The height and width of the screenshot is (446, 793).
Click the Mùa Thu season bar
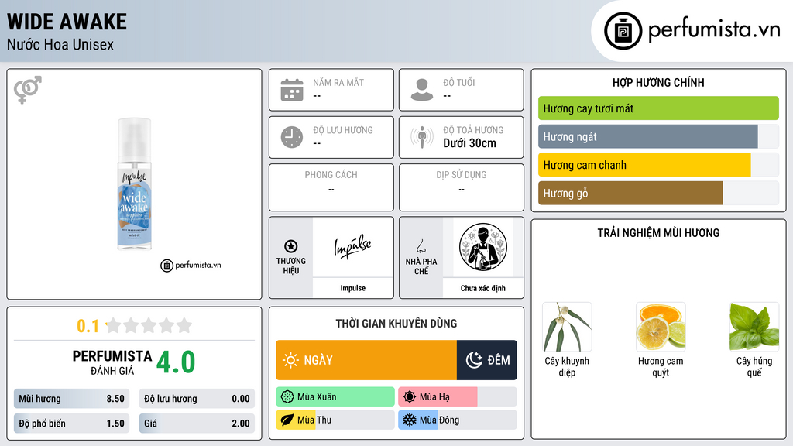335,420
